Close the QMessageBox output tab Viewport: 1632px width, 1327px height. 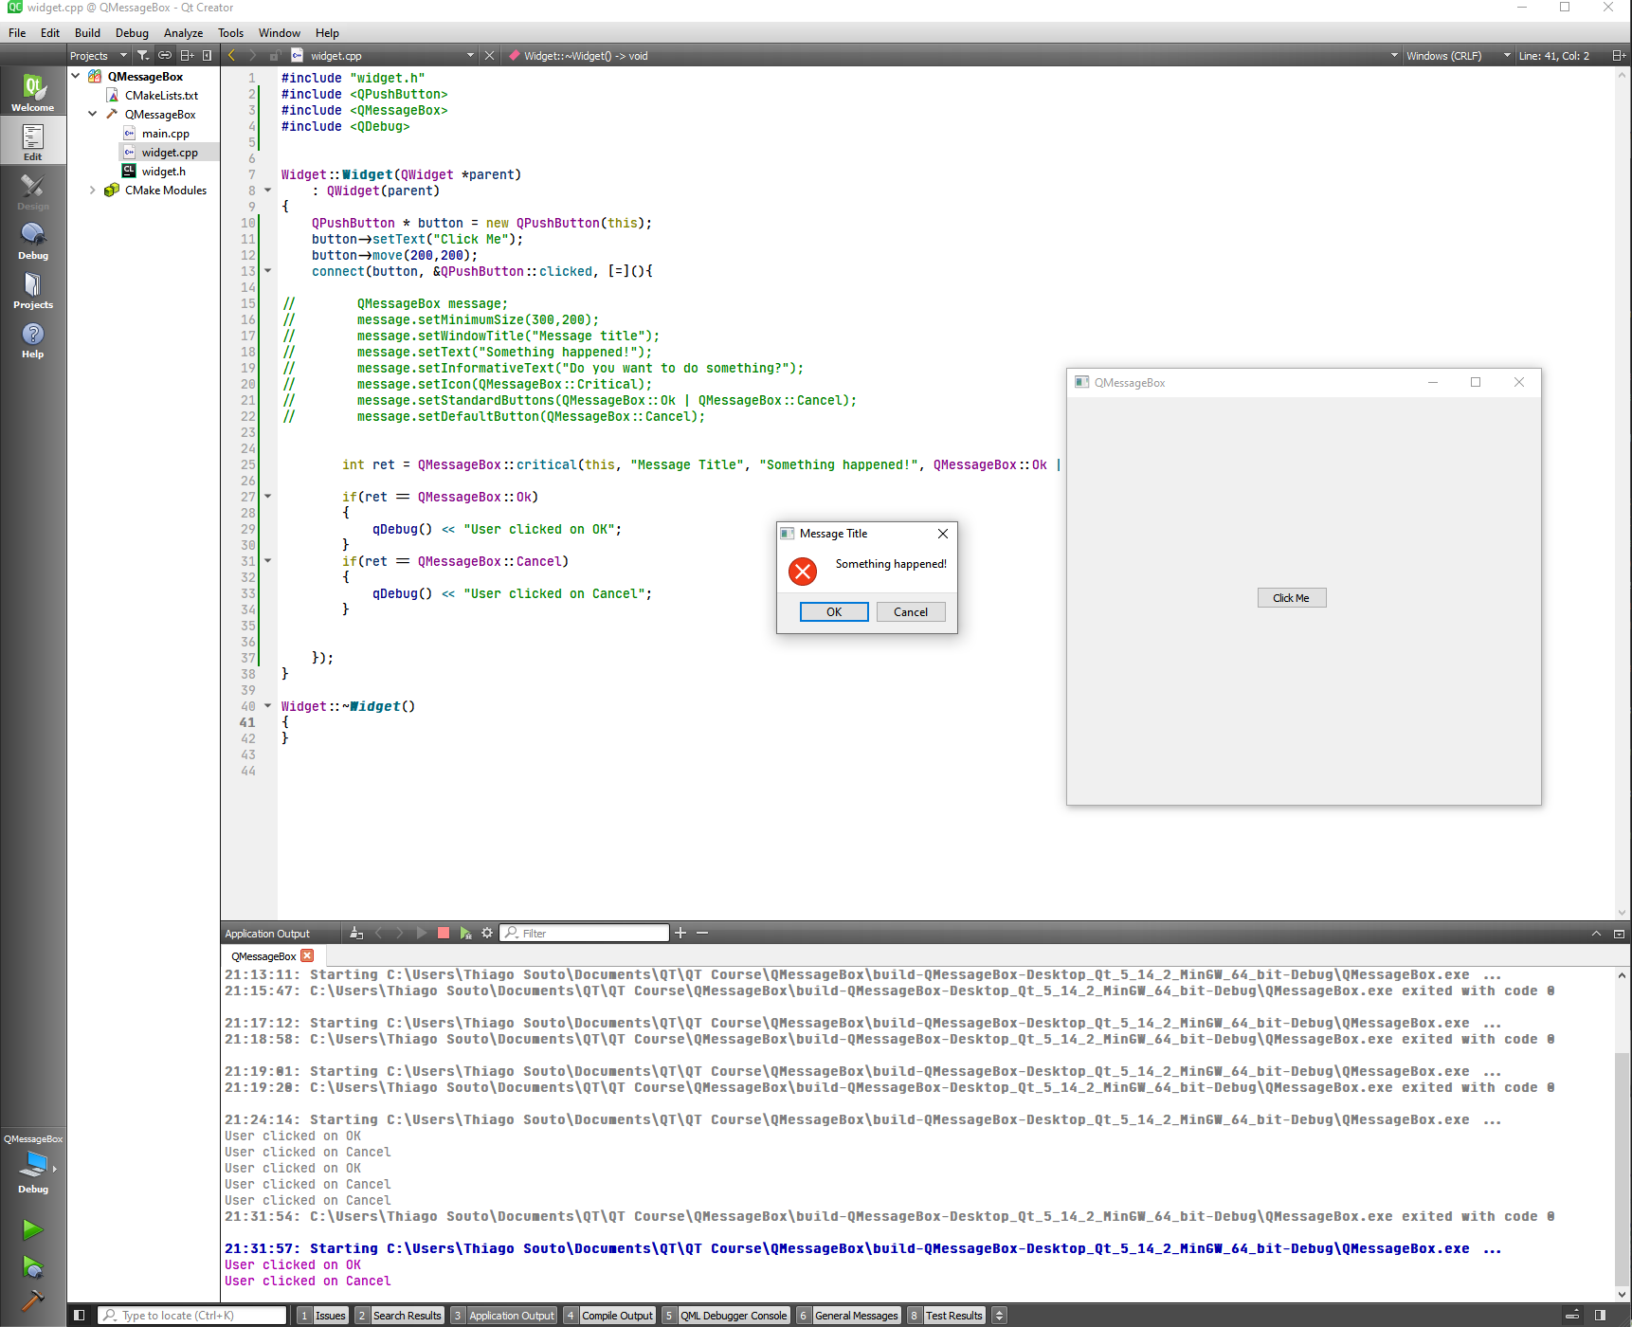pos(307,956)
